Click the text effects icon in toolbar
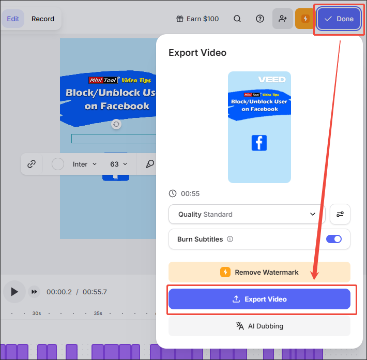 coord(150,164)
